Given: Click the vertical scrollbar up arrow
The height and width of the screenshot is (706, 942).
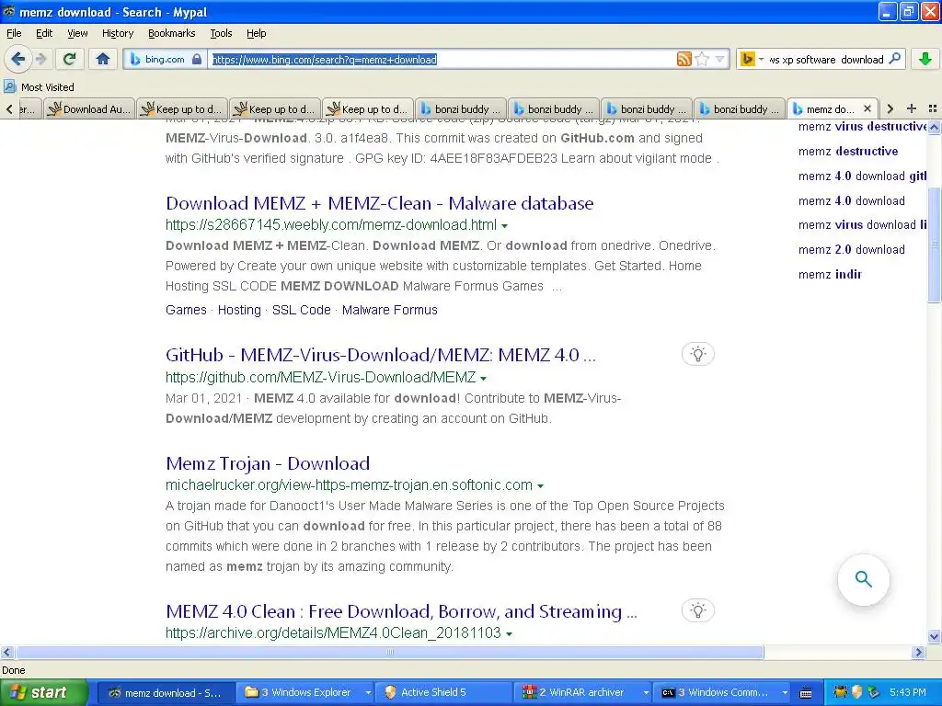Looking at the screenshot, I should coord(935,127).
